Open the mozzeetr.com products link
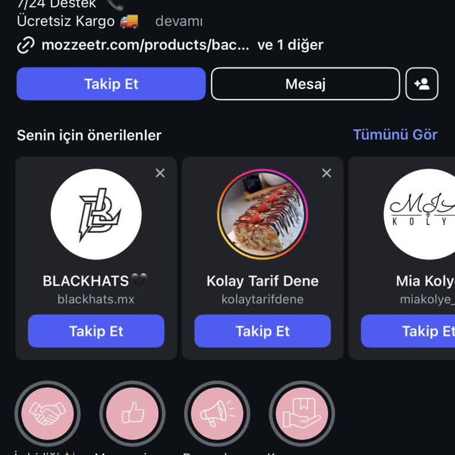This screenshot has width=455, height=455. coord(145,45)
